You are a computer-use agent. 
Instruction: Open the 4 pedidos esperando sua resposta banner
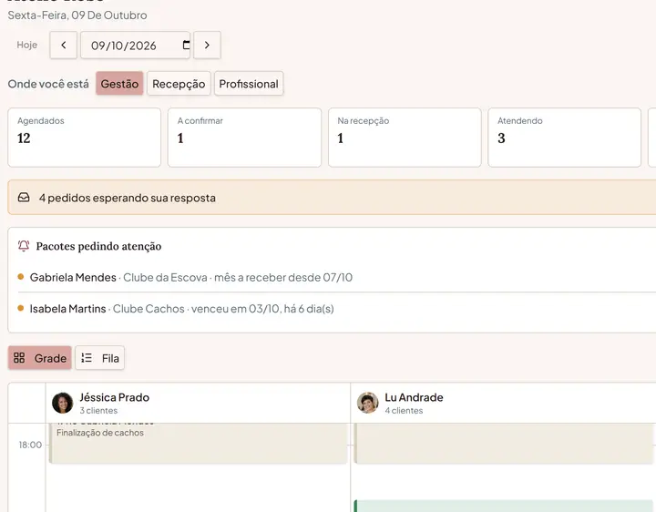pyautogui.click(x=332, y=198)
